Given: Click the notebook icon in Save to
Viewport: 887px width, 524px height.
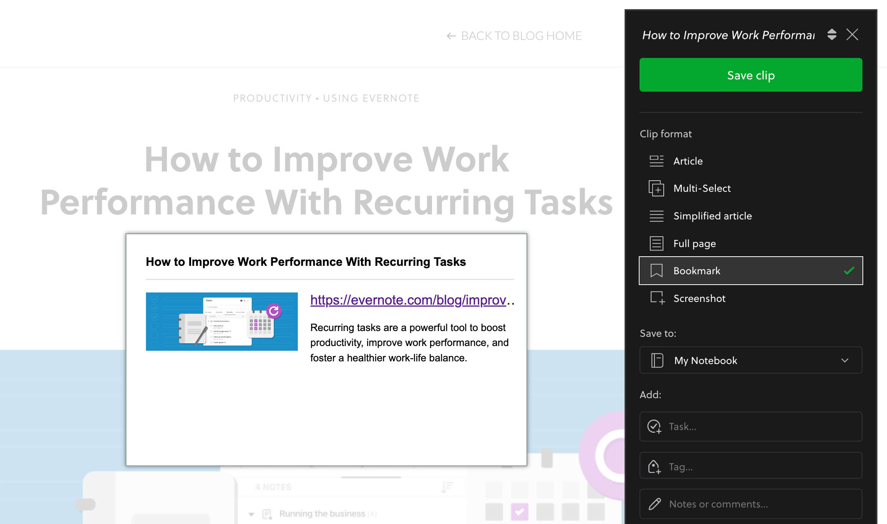Looking at the screenshot, I should 657,361.
